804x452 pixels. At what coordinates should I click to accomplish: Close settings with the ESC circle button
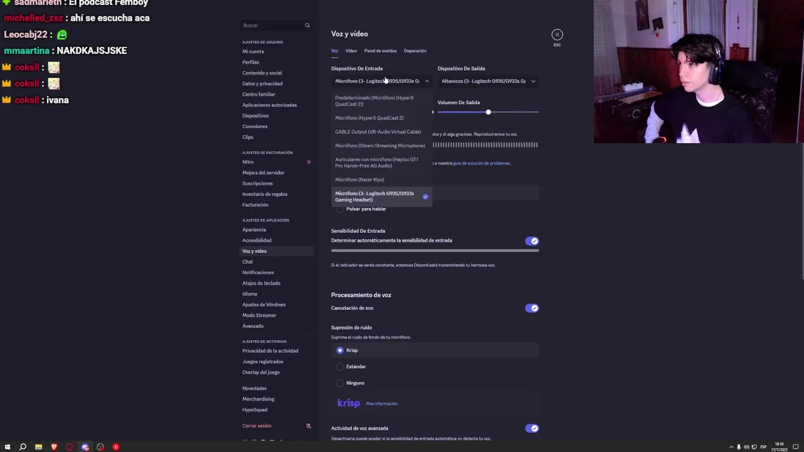(x=557, y=35)
